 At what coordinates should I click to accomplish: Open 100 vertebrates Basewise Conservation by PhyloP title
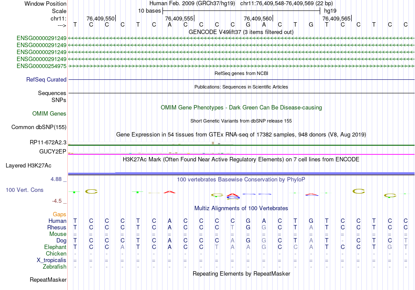241,180
